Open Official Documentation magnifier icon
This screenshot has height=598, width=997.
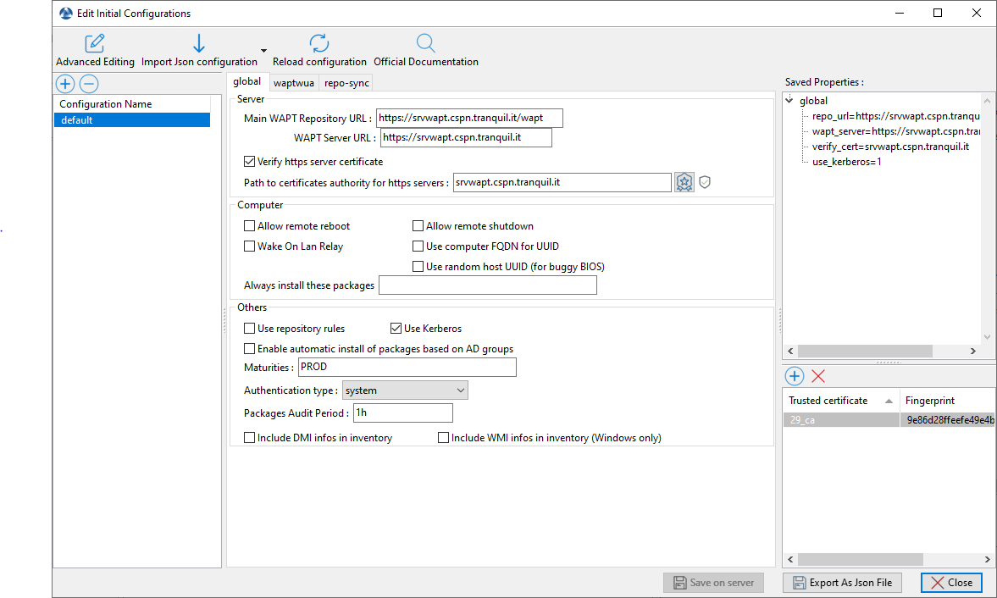click(x=425, y=43)
